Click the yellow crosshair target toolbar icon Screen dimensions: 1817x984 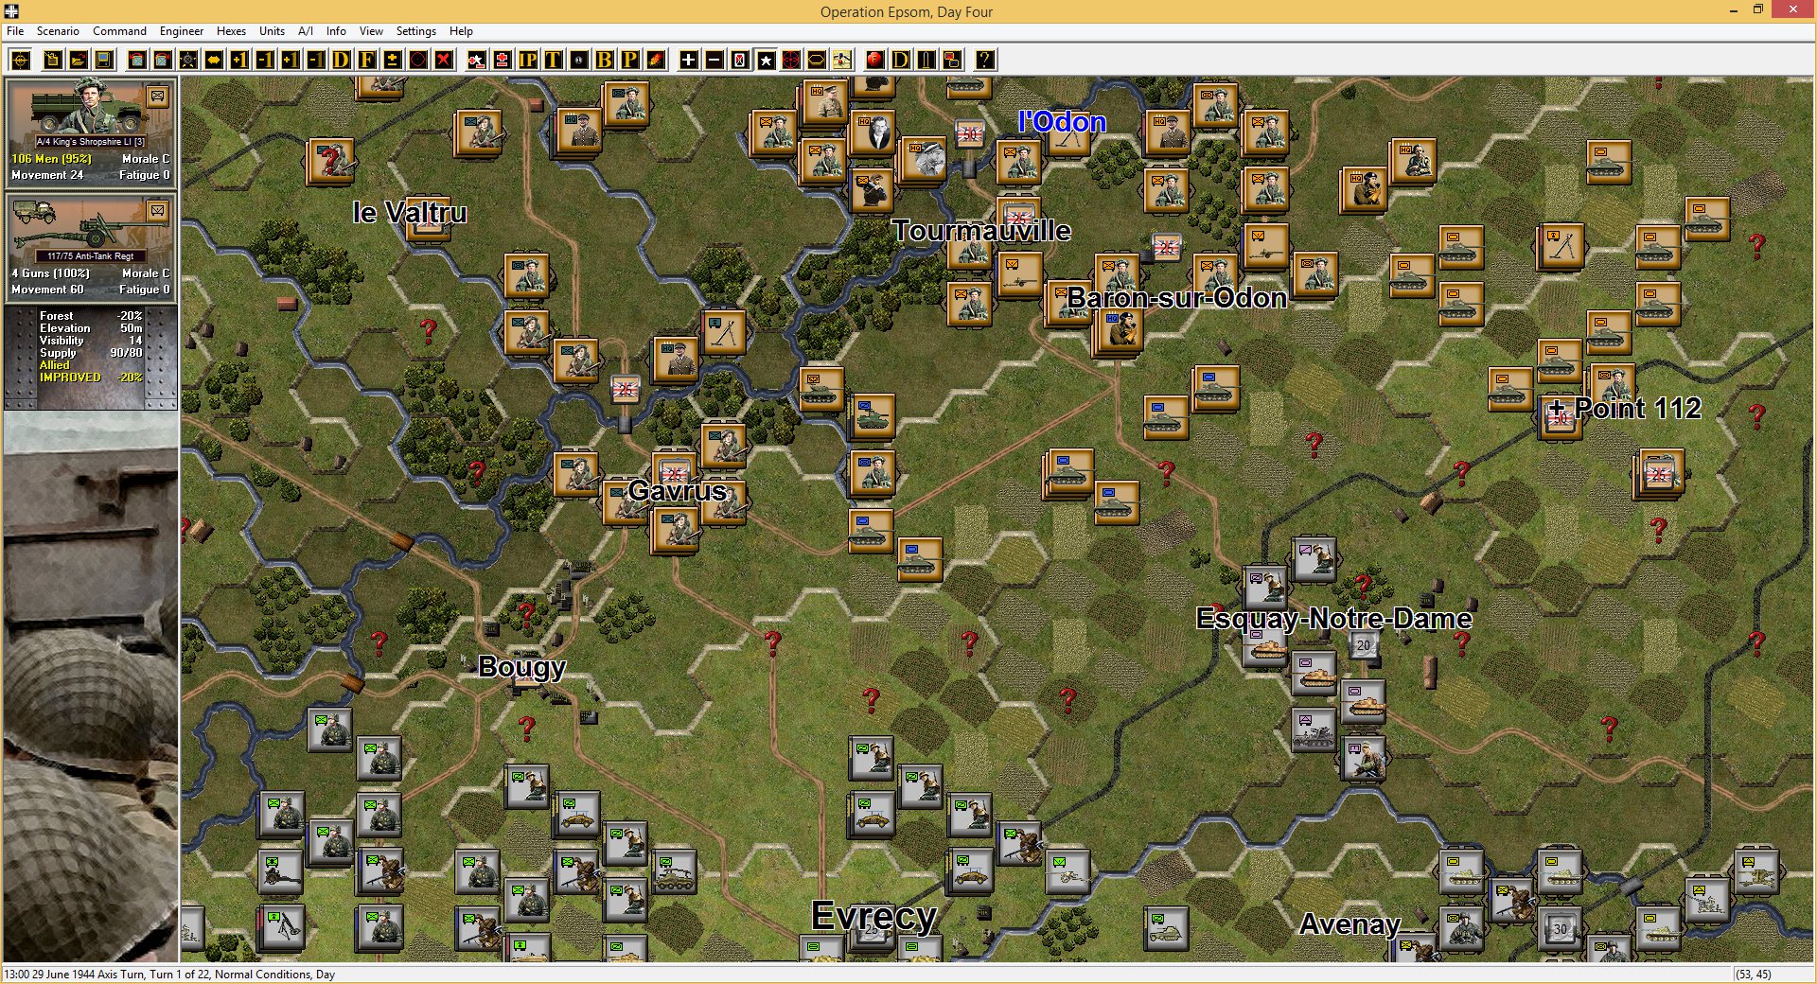coord(20,61)
